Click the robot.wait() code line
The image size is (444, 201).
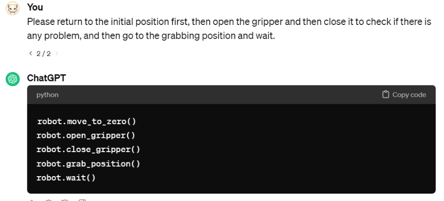[x=66, y=178]
